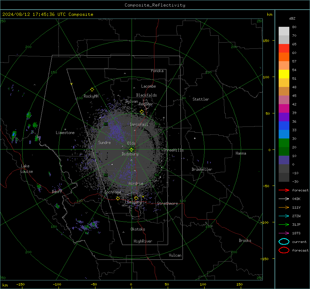The image size is (310, 289).
Task: Click the dBZ legend heading
Action: pos(292,19)
